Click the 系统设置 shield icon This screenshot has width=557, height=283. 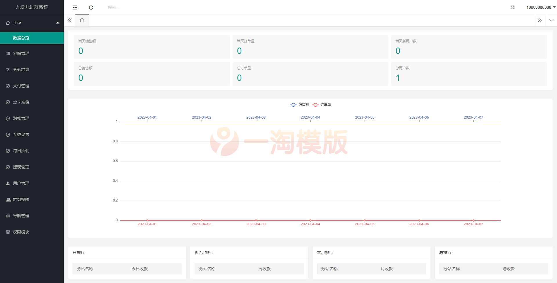click(x=8, y=135)
